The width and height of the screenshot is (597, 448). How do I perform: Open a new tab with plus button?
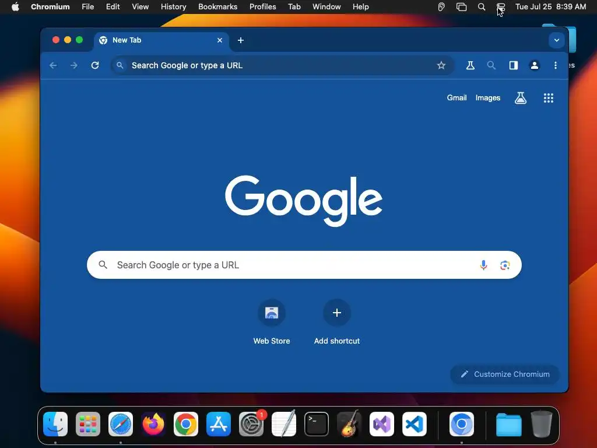(241, 40)
